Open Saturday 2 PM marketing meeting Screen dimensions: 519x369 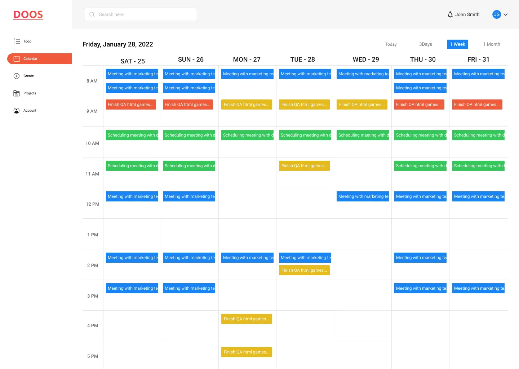(132, 258)
